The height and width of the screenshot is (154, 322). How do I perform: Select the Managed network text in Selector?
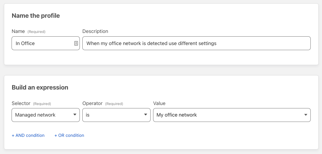coord(35,115)
